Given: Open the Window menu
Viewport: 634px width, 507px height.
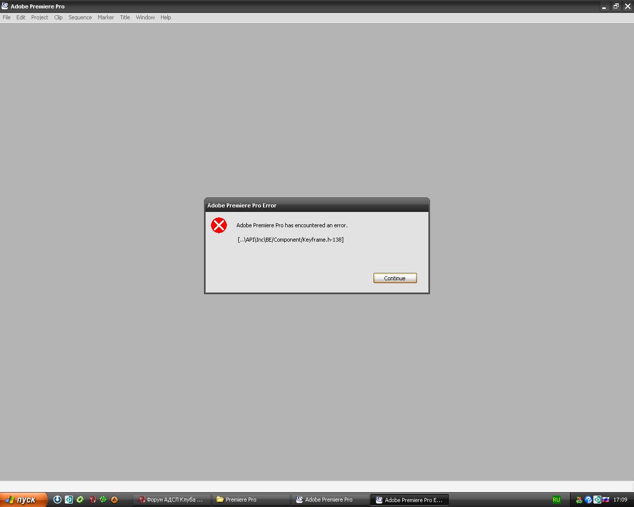Looking at the screenshot, I should point(145,17).
